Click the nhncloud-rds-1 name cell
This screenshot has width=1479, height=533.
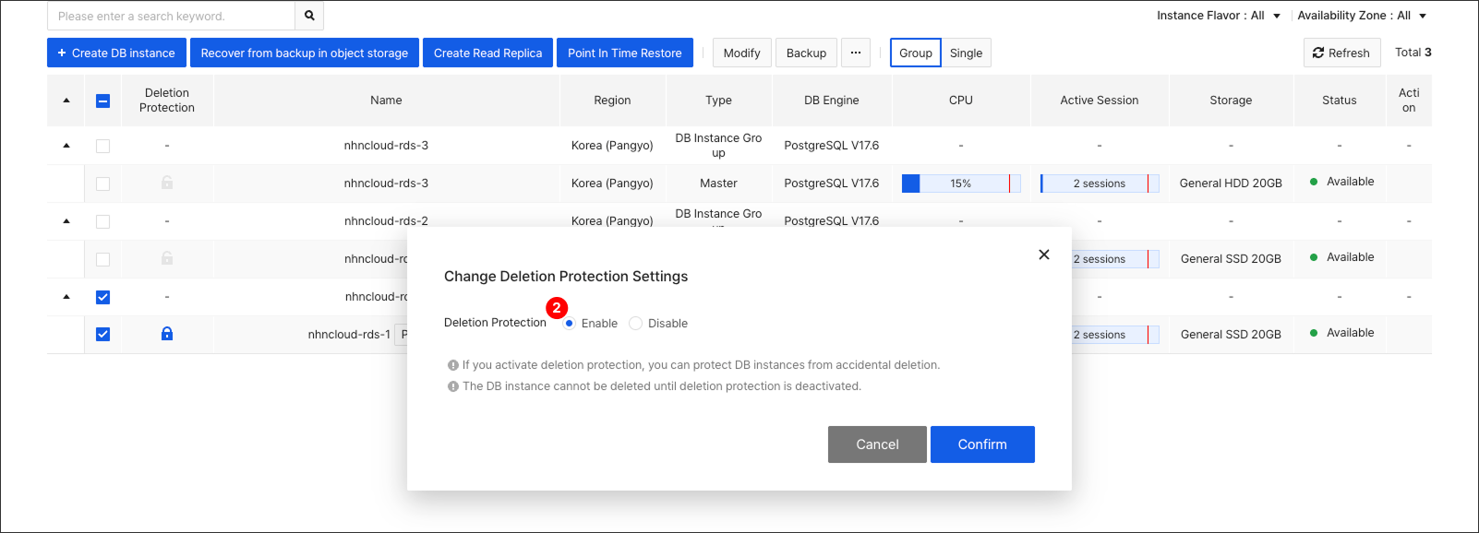(349, 335)
